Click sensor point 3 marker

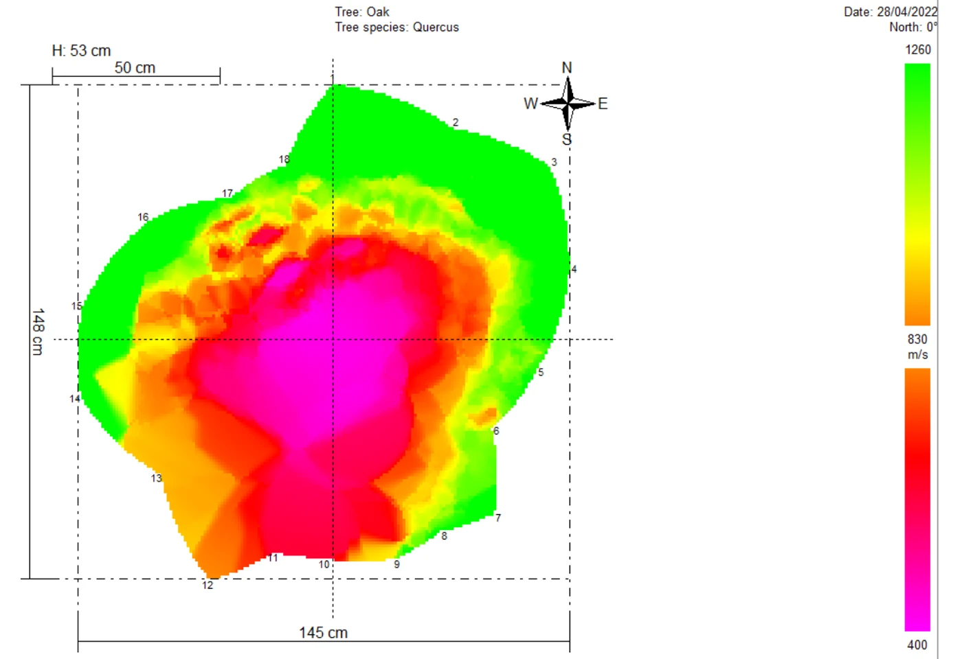click(554, 163)
